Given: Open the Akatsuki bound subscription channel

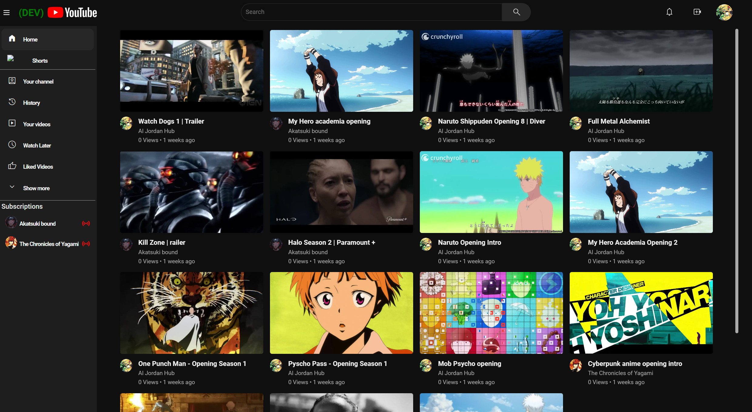Looking at the screenshot, I should pyautogui.click(x=37, y=224).
